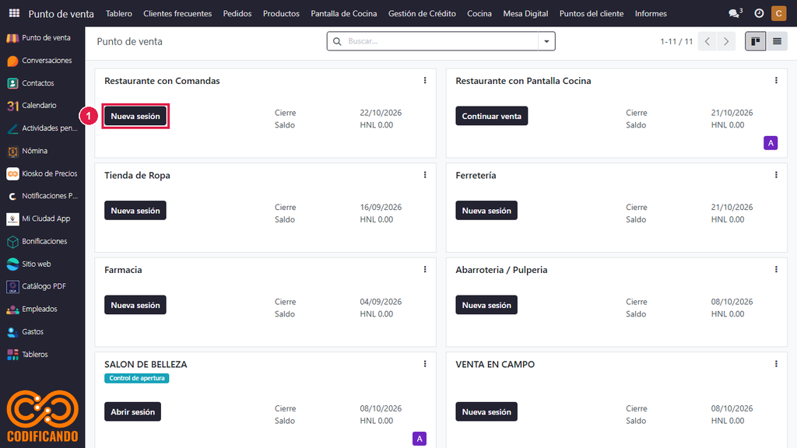This screenshot has width=797, height=448.
Task: Click the 1-11 / 11 pager counter
Action: [x=676, y=42]
